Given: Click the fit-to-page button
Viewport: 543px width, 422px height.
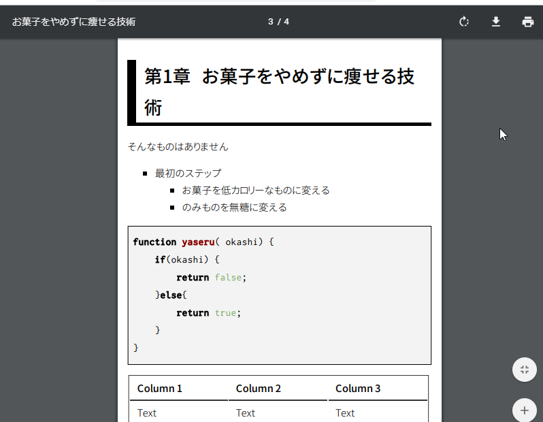Looking at the screenshot, I should (525, 370).
